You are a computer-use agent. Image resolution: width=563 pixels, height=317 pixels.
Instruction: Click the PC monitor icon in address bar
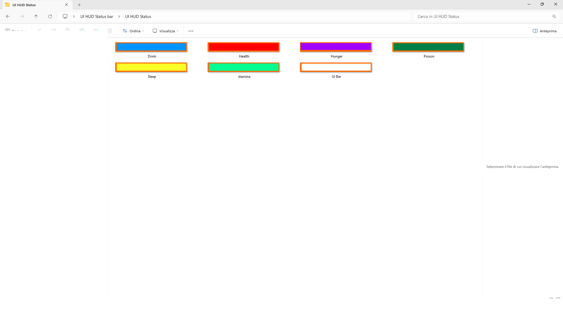(x=65, y=16)
